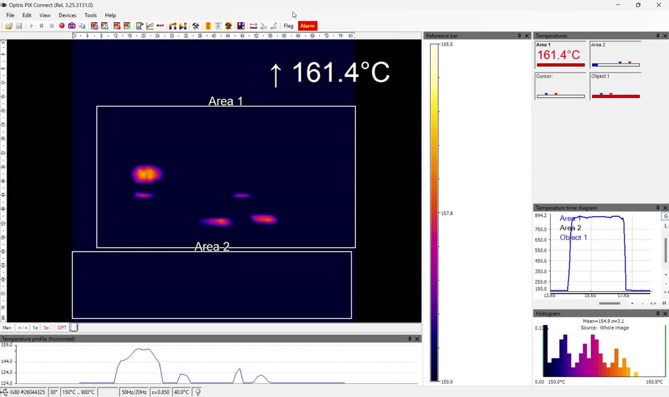Click the reference bar color gradient

click(434, 213)
